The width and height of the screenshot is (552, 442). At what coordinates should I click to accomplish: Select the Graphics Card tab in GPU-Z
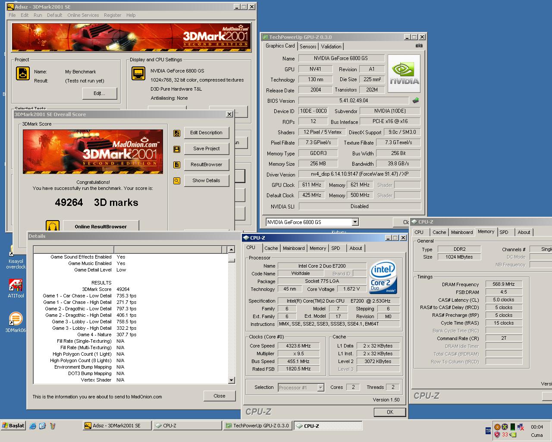tap(280, 46)
